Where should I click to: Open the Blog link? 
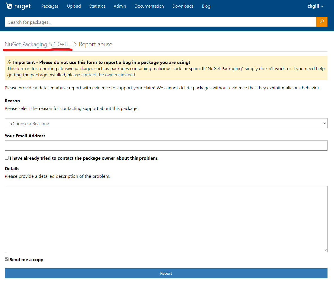coord(206,6)
